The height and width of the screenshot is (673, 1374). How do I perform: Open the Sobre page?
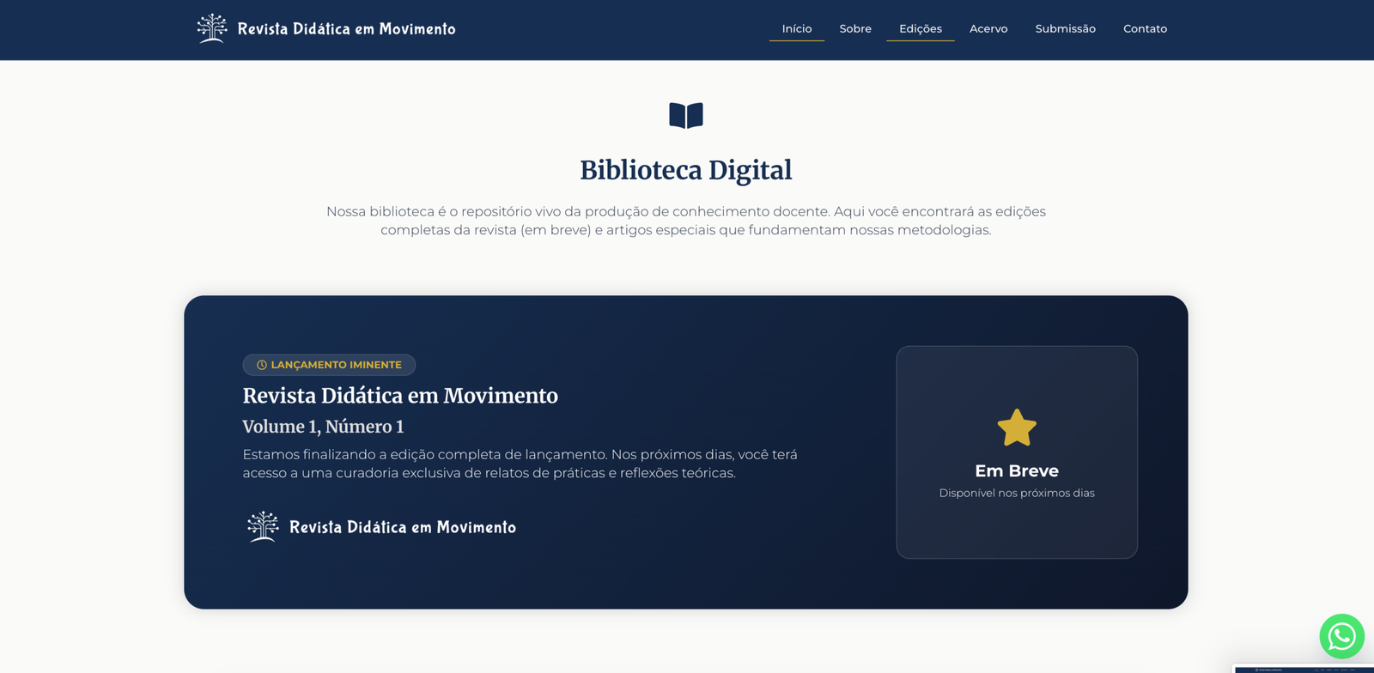tap(854, 29)
